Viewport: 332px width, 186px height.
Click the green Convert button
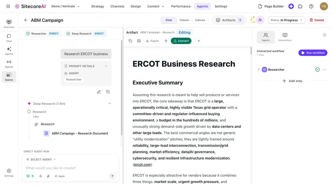(181, 41)
